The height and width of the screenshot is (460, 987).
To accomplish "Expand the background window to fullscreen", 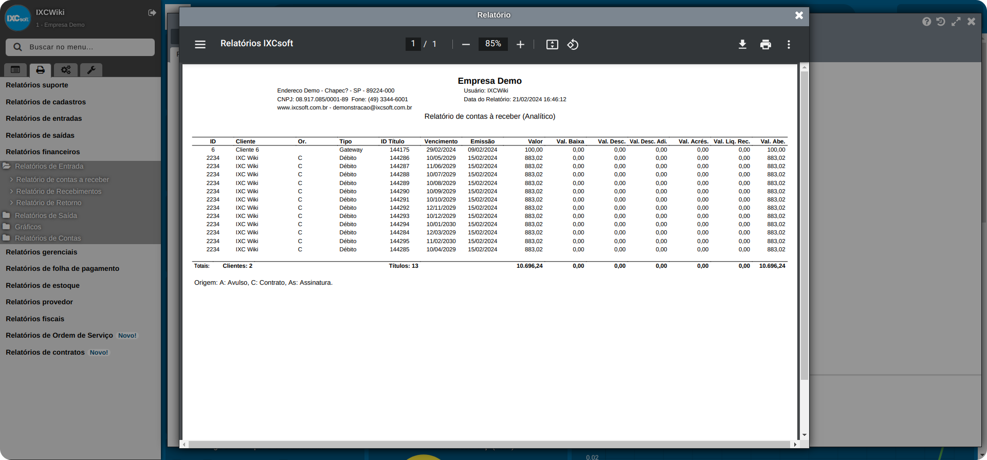I will tap(956, 22).
